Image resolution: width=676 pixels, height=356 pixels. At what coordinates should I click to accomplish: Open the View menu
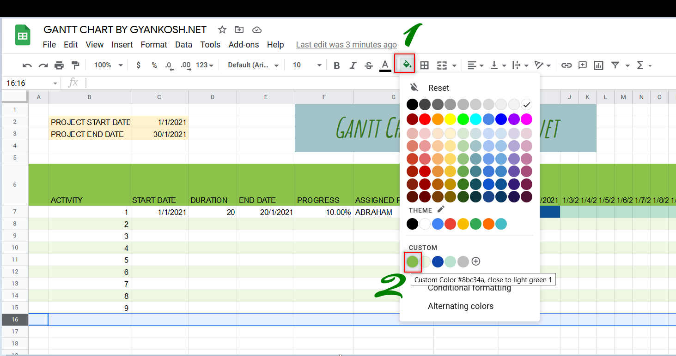point(95,45)
